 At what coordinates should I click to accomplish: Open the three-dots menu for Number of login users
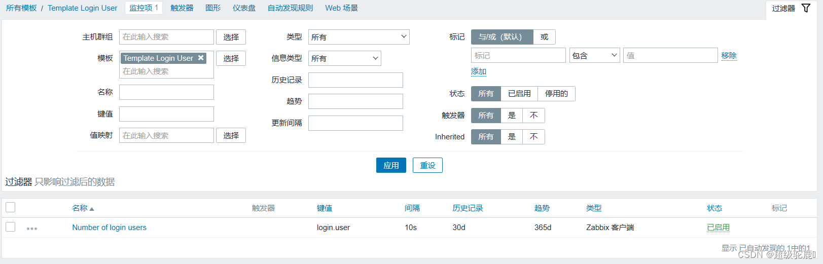point(32,229)
